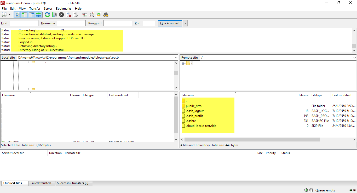The image size is (357, 193).
Task: Open the Server menu
Action: (x=48, y=9)
